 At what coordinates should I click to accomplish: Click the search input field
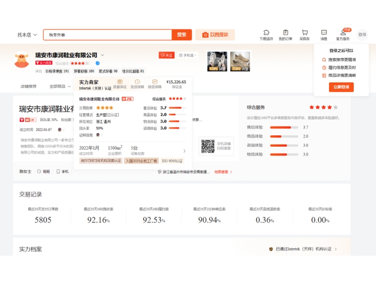tap(108, 35)
